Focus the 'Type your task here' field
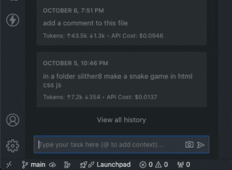 (110, 144)
